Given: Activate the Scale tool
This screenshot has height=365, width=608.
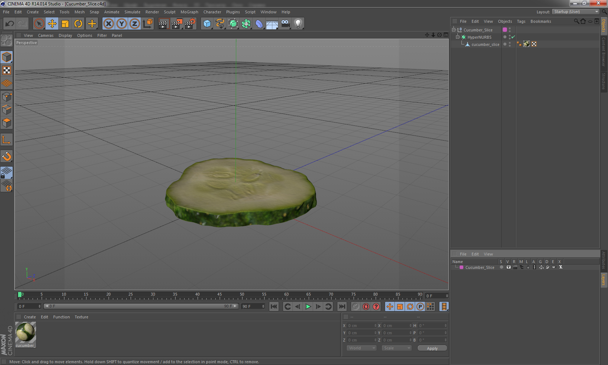Looking at the screenshot, I should pos(65,24).
